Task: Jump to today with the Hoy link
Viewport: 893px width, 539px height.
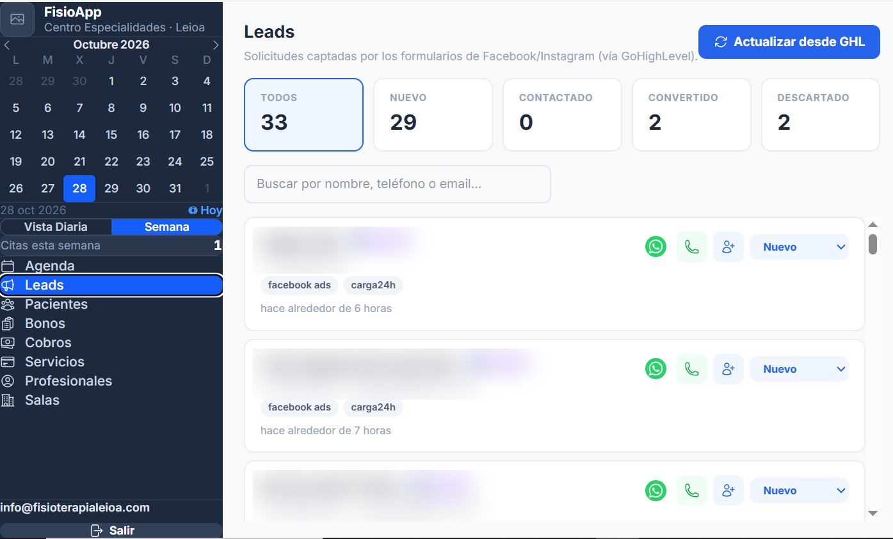Action: click(205, 210)
